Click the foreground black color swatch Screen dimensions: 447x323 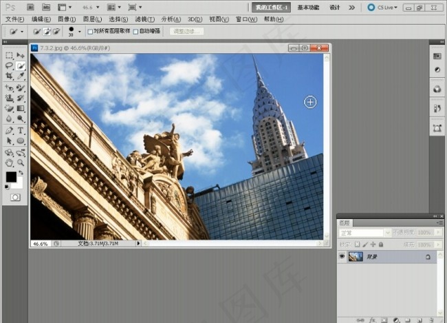pos(11,177)
